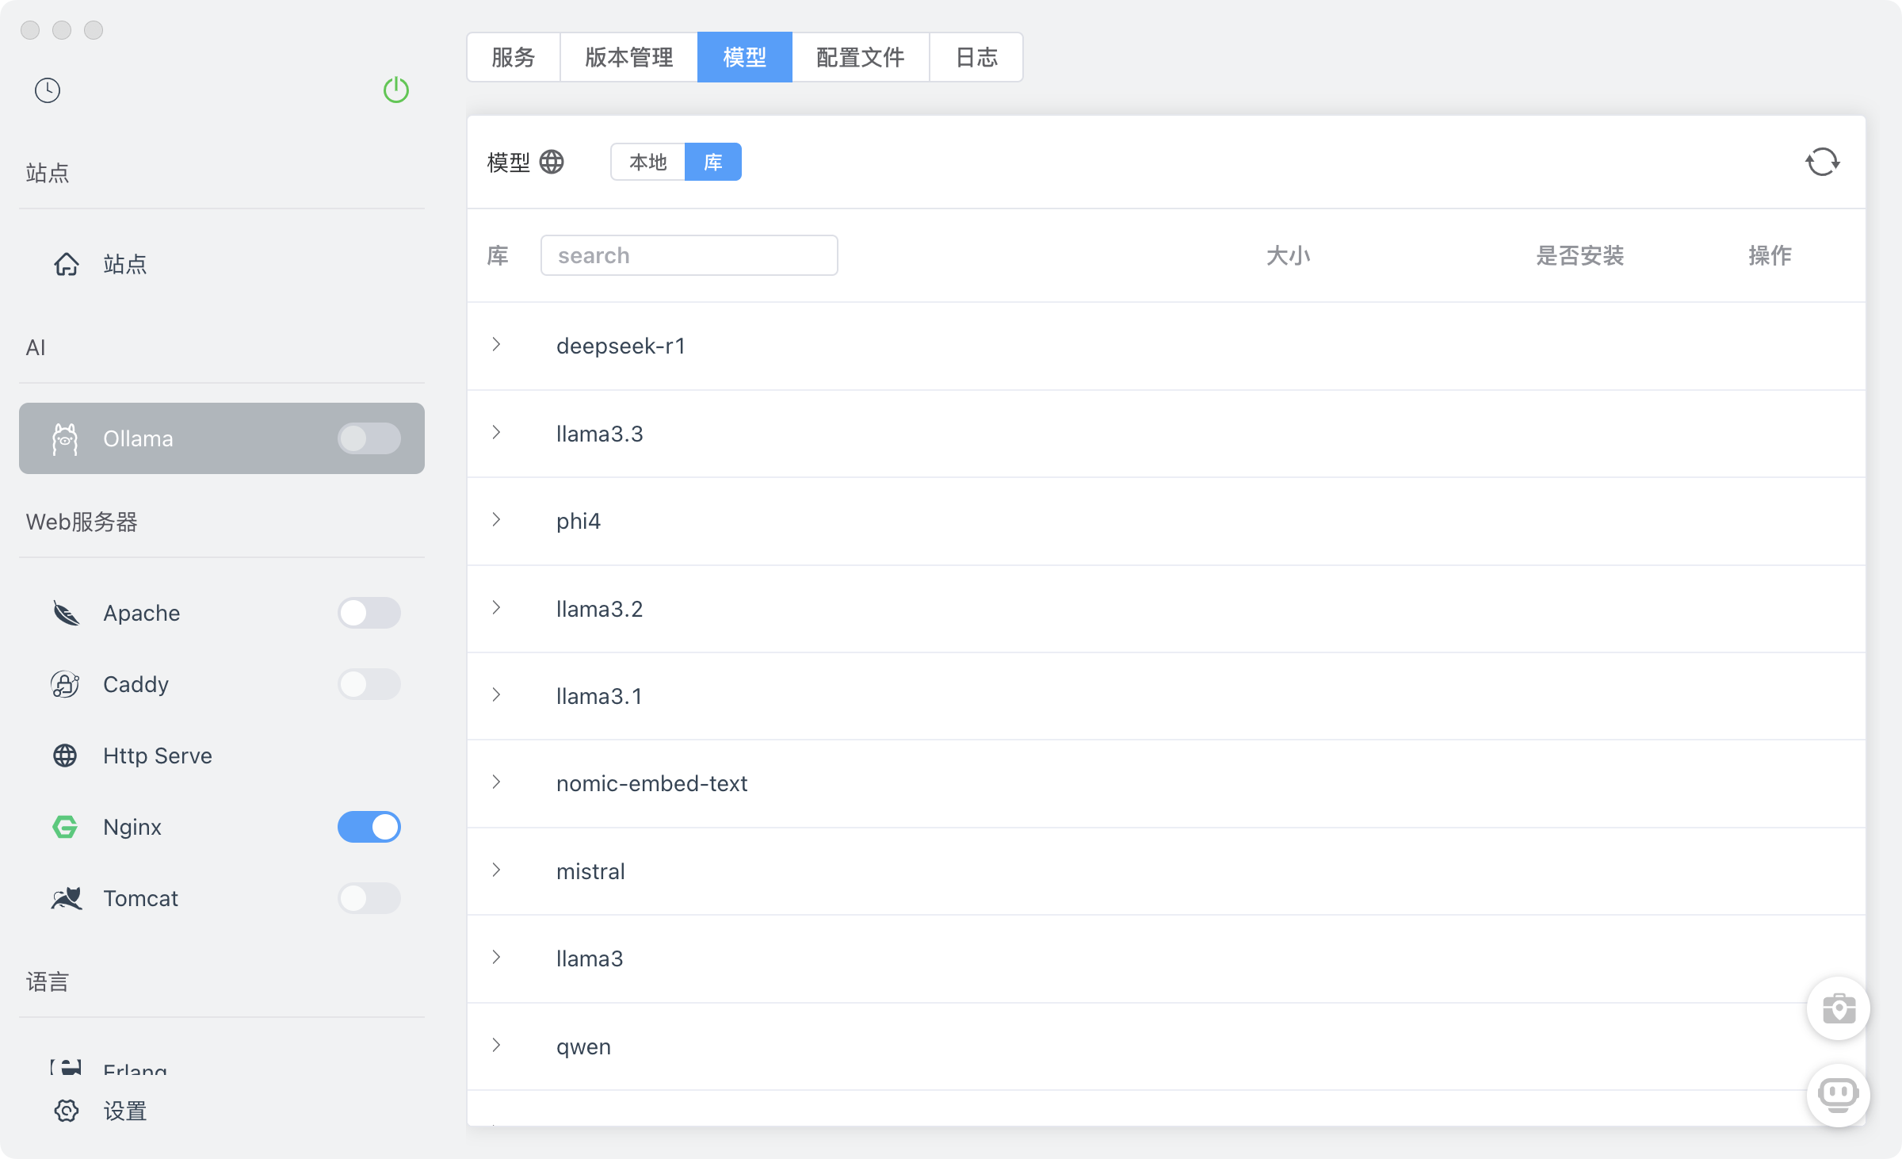Image resolution: width=1902 pixels, height=1159 pixels.
Task: Click the Http Serve globe icon
Action: [65, 755]
